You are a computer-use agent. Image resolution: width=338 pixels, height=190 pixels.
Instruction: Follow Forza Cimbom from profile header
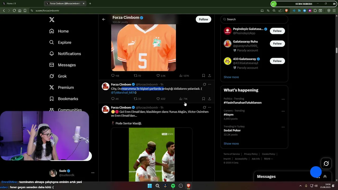coord(203,19)
